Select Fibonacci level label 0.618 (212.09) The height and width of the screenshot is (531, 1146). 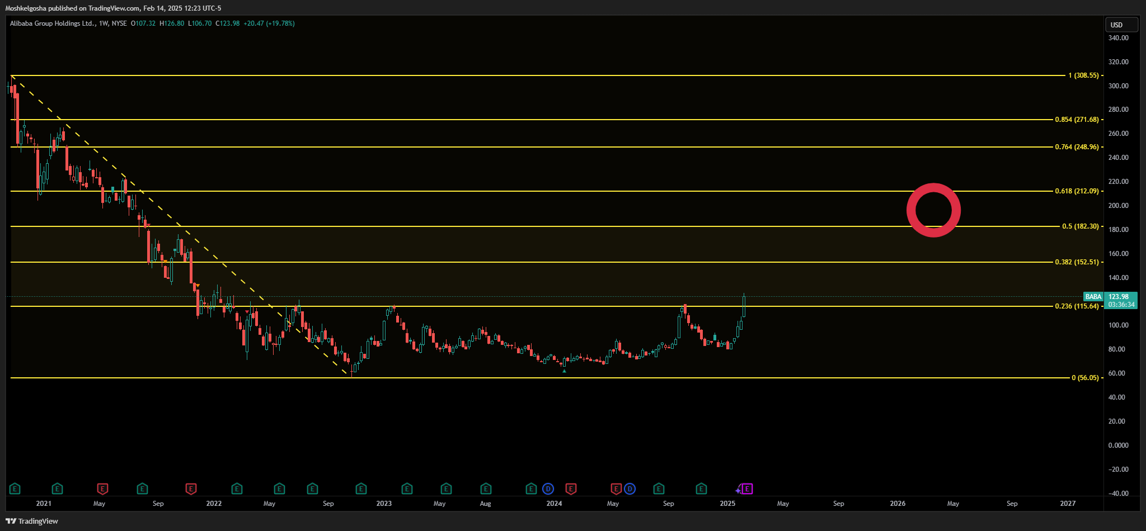pos(1077,191)
